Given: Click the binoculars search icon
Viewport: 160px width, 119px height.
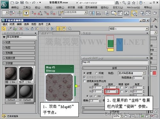Looking at the screenshot, I should 117,3.
